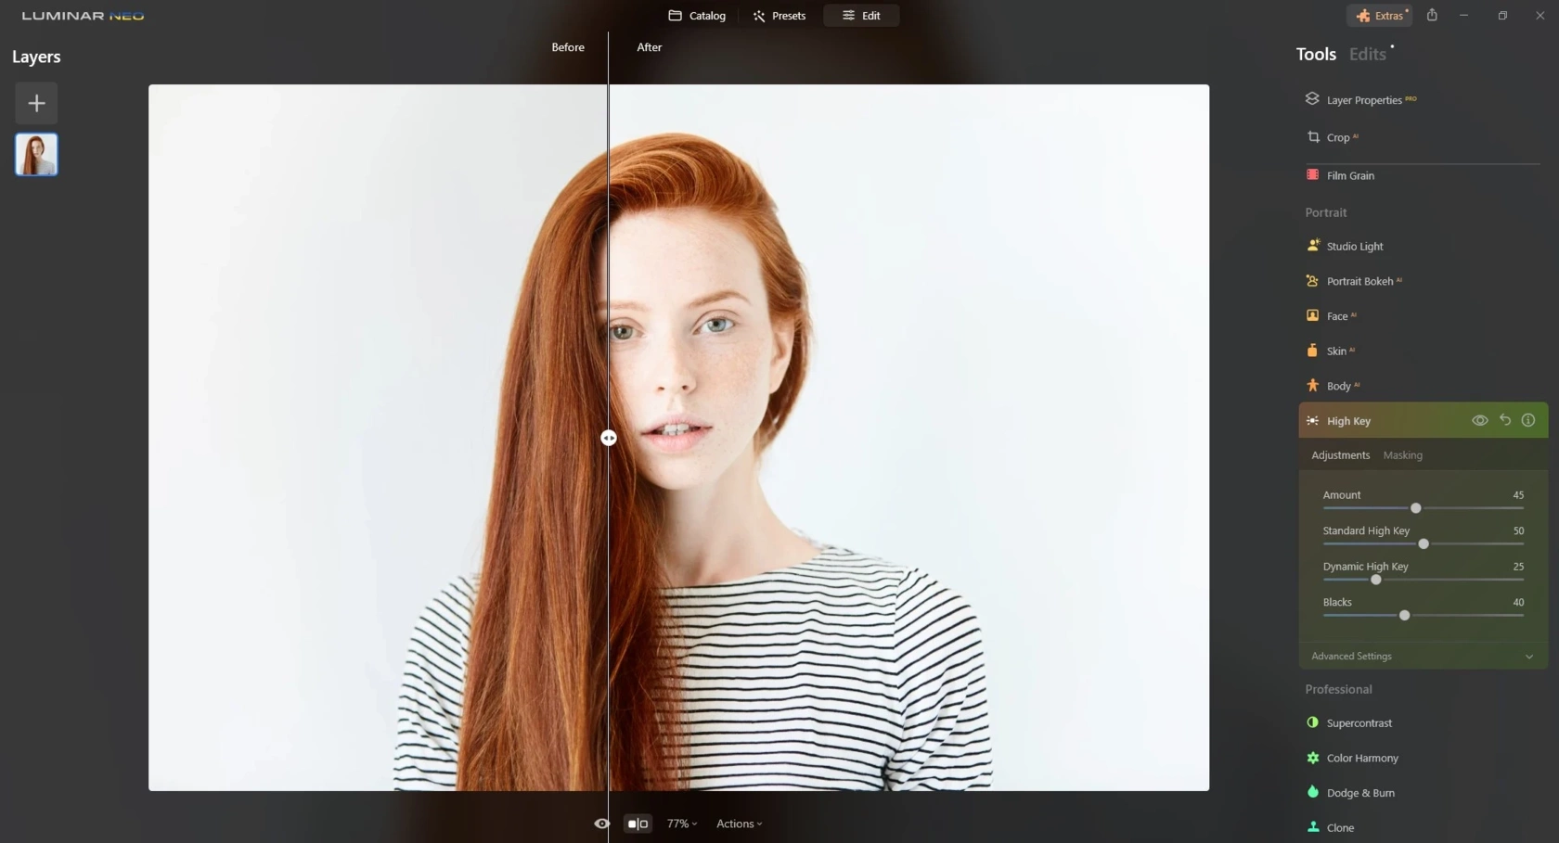Open the Face AI tool
This screenshot has height=843, width=1559.
click(1340, 315)
